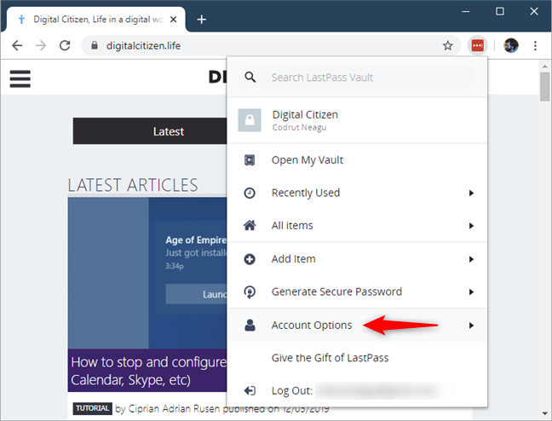Expand the Add Item arrow
This screenshot has width=552, height=421.
tap(471, 259)
